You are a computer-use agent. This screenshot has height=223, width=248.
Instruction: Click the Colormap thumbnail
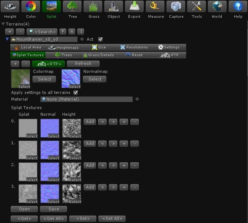point(21,78)
